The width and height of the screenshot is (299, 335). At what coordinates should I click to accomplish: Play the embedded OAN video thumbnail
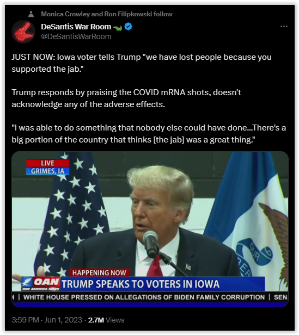[150, 229]
